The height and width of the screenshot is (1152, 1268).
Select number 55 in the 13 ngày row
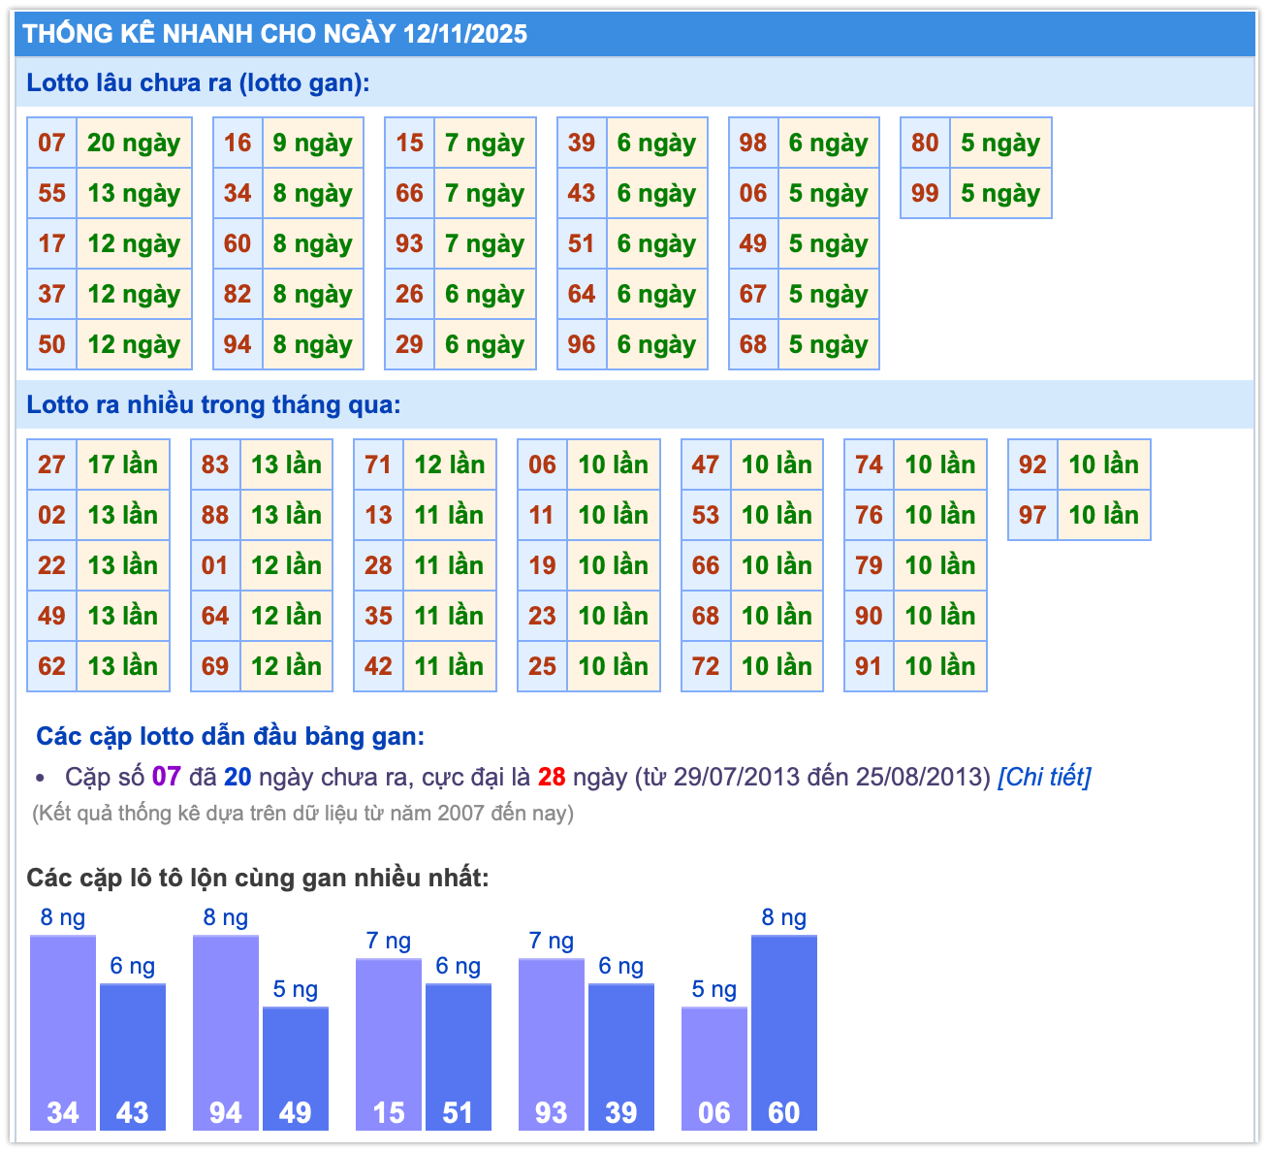pyautogui.click(x=51, y=194)
